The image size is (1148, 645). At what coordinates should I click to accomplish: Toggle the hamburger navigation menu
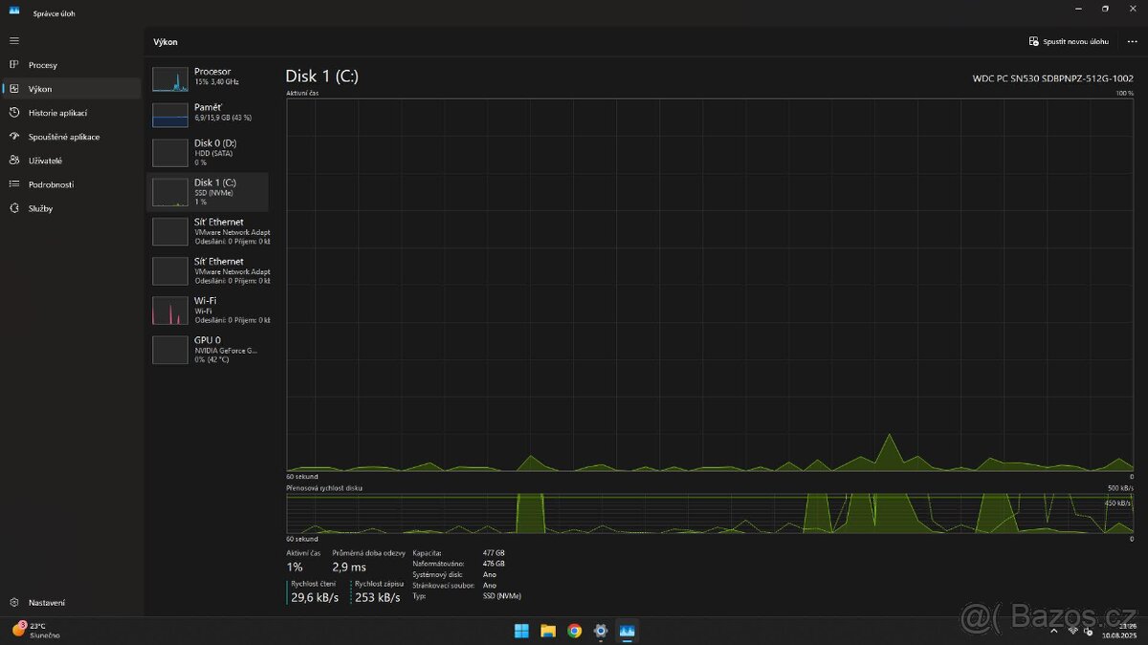(x=14, y=41)
